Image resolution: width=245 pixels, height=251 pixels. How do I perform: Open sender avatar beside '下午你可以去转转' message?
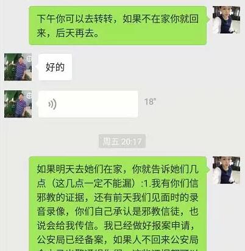226,20
